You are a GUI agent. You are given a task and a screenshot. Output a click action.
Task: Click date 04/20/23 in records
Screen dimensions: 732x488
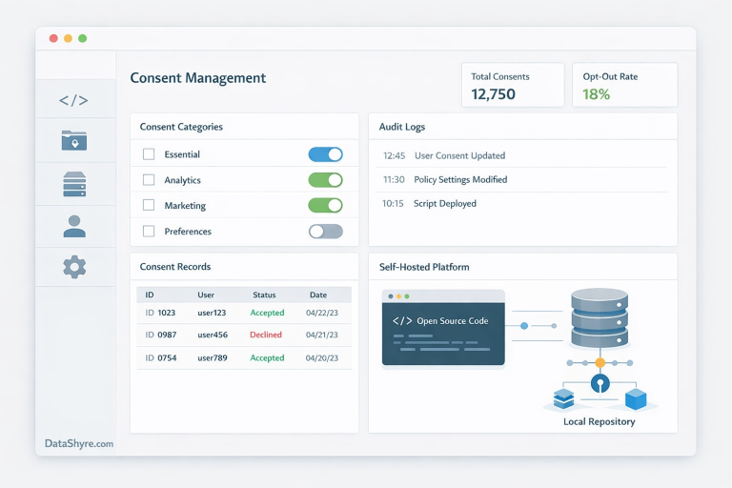click(x=322, y=357)
